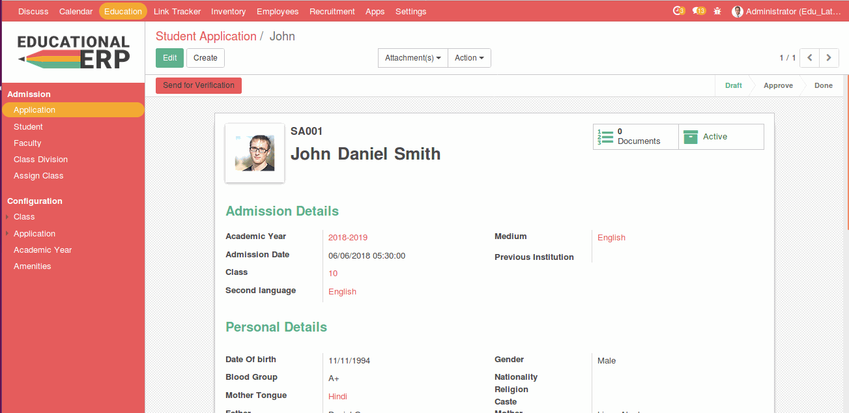Click John's student photo thumbnail

coord(254,153)
